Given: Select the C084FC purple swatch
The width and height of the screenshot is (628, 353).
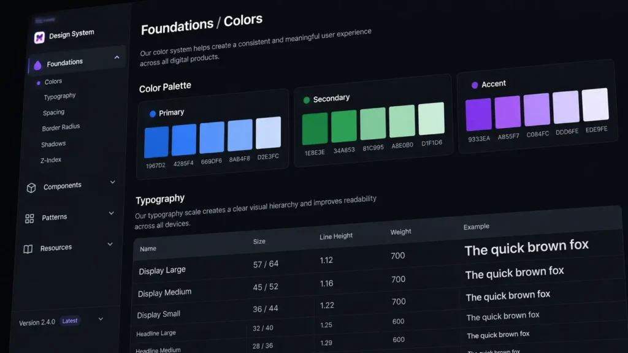Looking at the screenshot, I should pyautogui.click(x=537, y=109).
